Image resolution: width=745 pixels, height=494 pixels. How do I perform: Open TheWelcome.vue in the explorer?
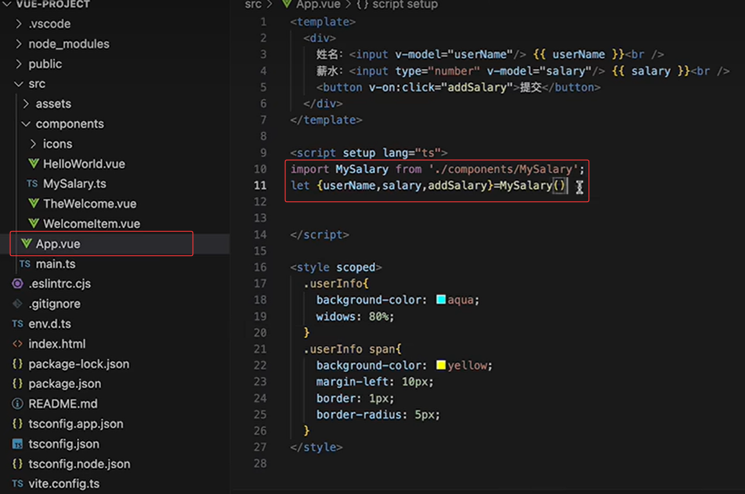(90, 204)
